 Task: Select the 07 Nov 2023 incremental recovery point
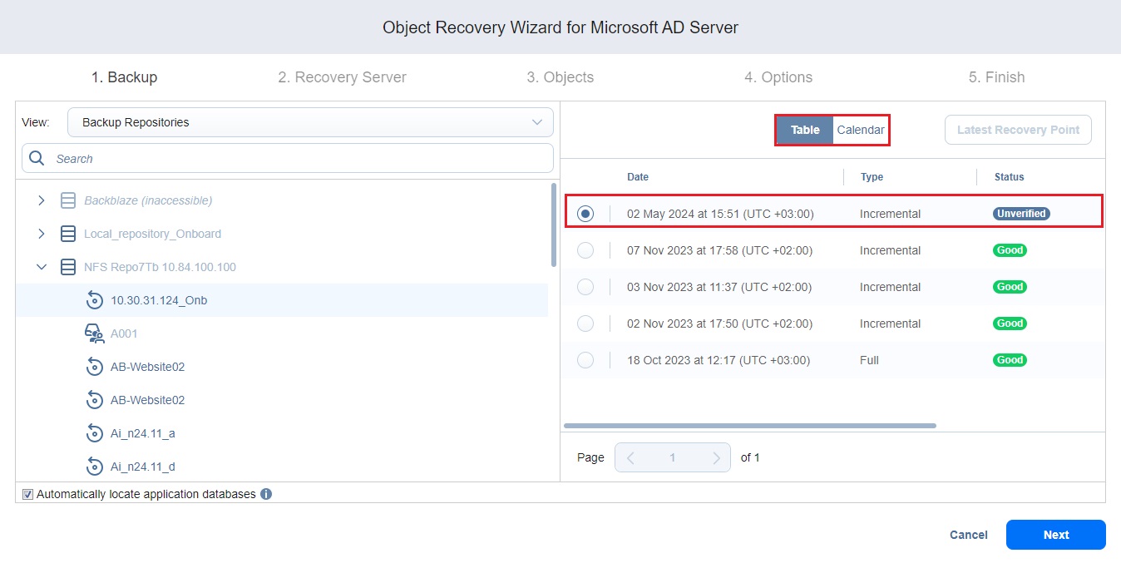click(x=585, y=250)
